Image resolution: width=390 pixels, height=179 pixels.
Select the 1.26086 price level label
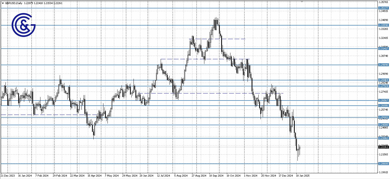click(x=383, y=105)
